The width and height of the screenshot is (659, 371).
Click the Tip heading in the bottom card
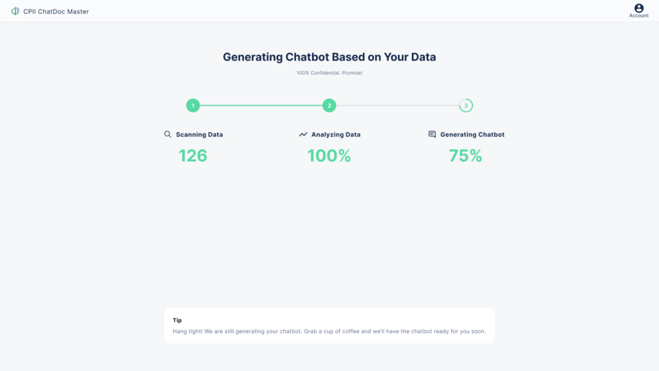tap(178, 320)
